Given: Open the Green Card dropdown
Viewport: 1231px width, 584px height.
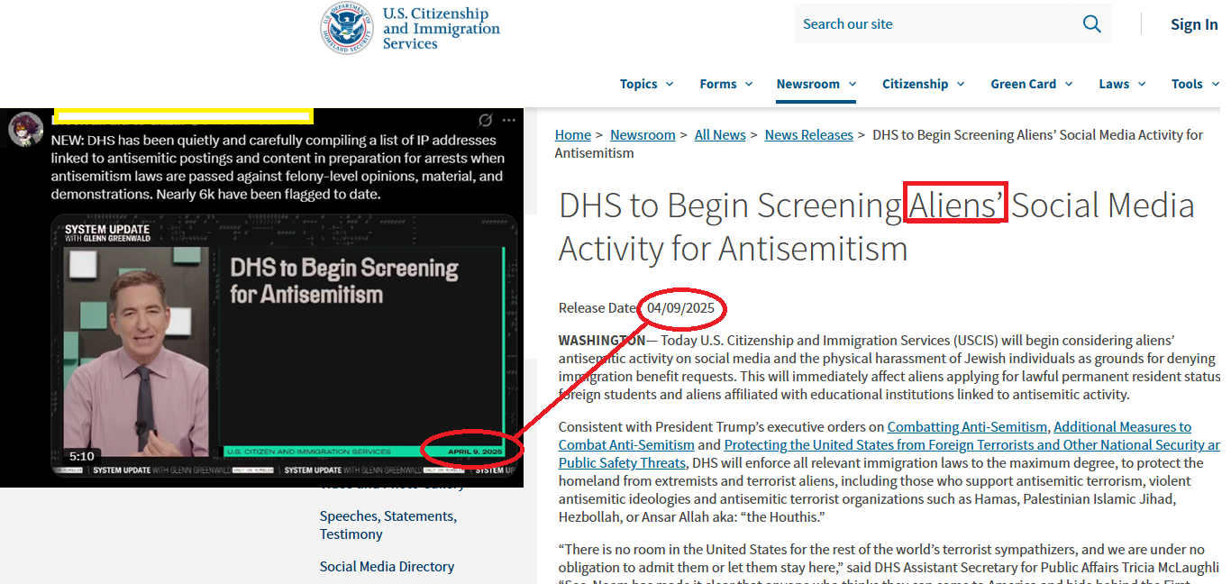Looking at the screenshot, I should point(1032,84).
